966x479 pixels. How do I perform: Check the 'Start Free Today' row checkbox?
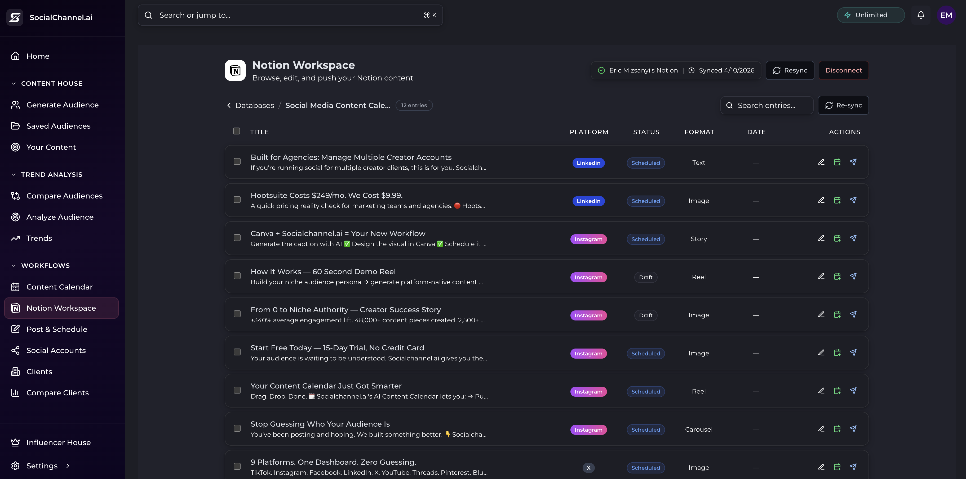pos(237,352)
